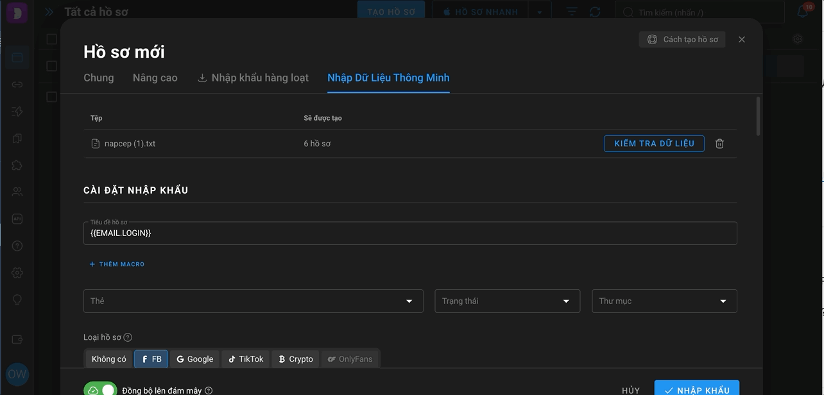Open the notifications bell icon
Image resolution: width=824 pixels, height=395 pixels.
(x=802, y=12)
